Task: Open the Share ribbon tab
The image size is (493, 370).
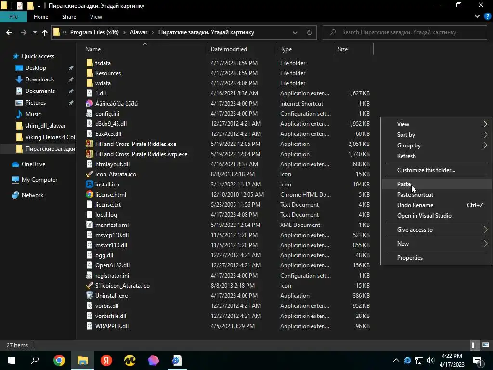Action: click(69, 17)
